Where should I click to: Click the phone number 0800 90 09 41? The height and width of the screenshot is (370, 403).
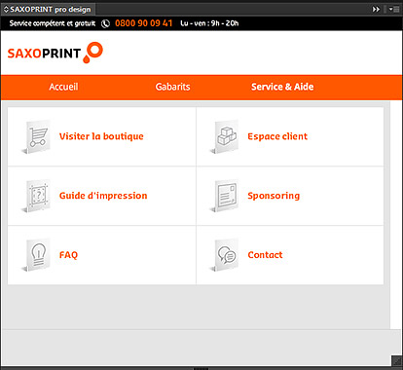(x=143, y=23)
